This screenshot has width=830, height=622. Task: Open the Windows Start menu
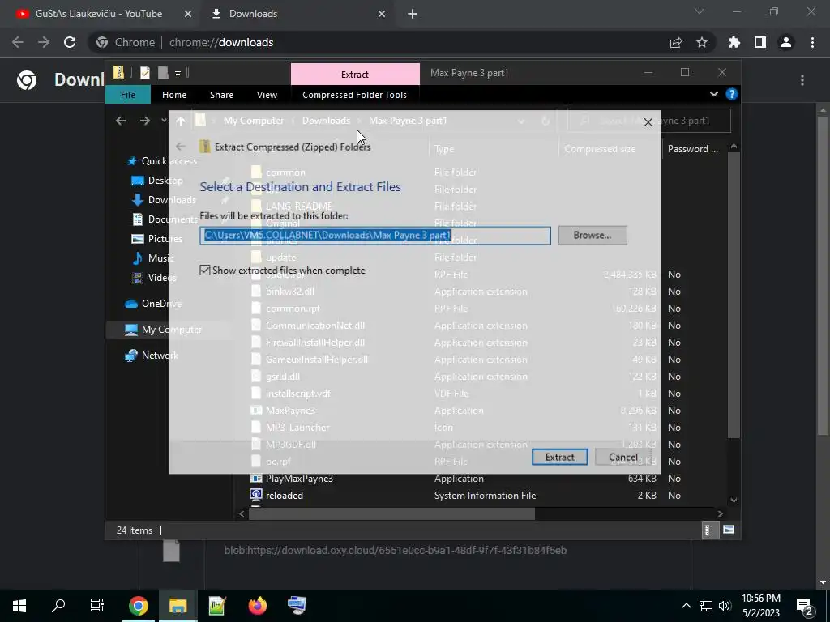[x=19, y=606]
